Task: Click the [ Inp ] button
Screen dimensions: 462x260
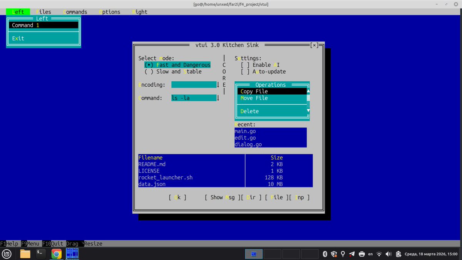Action: click(300, 197)
